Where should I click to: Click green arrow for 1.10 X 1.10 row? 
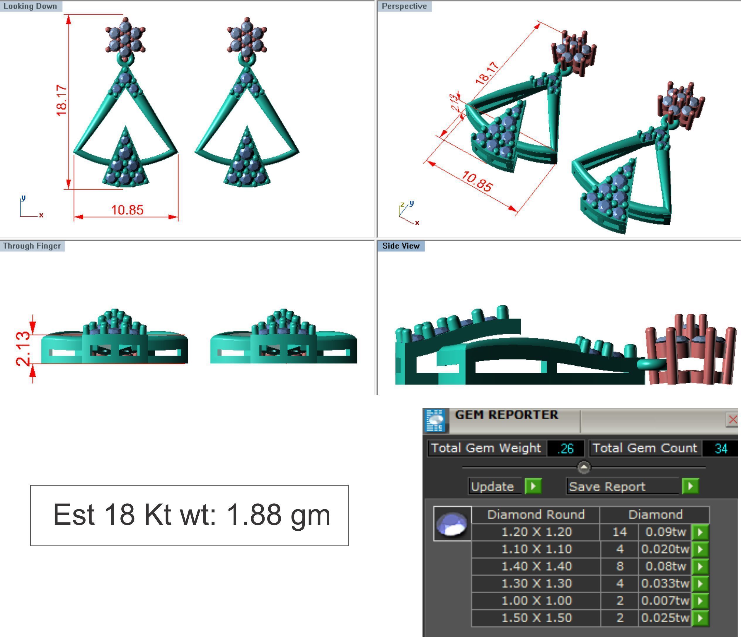(700, 549)
